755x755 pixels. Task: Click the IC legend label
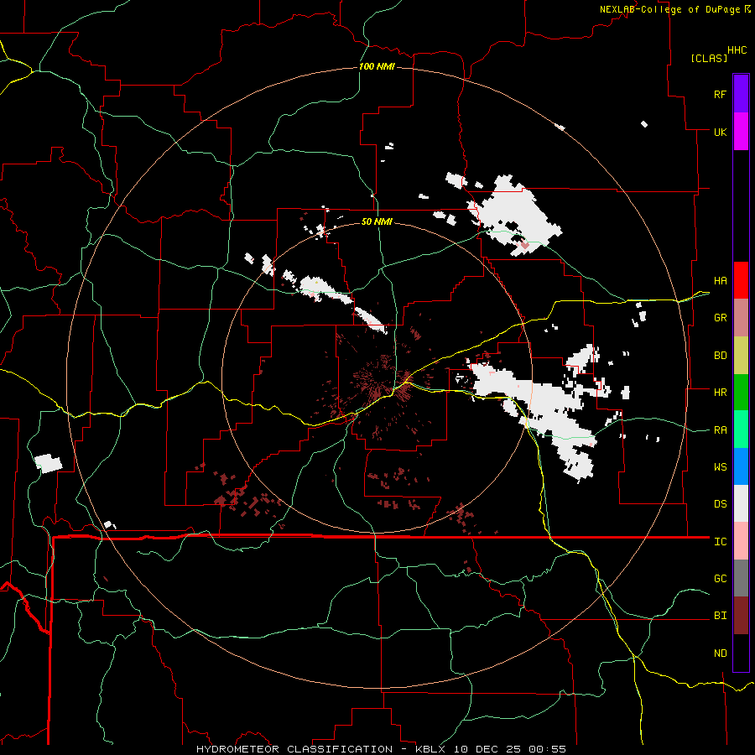[720, 542]
